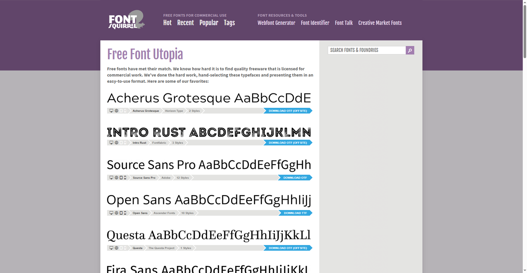This screenshot has width=527, height=273.
Task: Open the Popular fonts page
Action: (209, 23)
